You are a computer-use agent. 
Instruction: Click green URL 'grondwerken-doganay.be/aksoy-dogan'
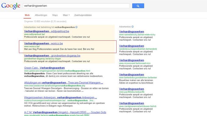(x=43, y=59)
